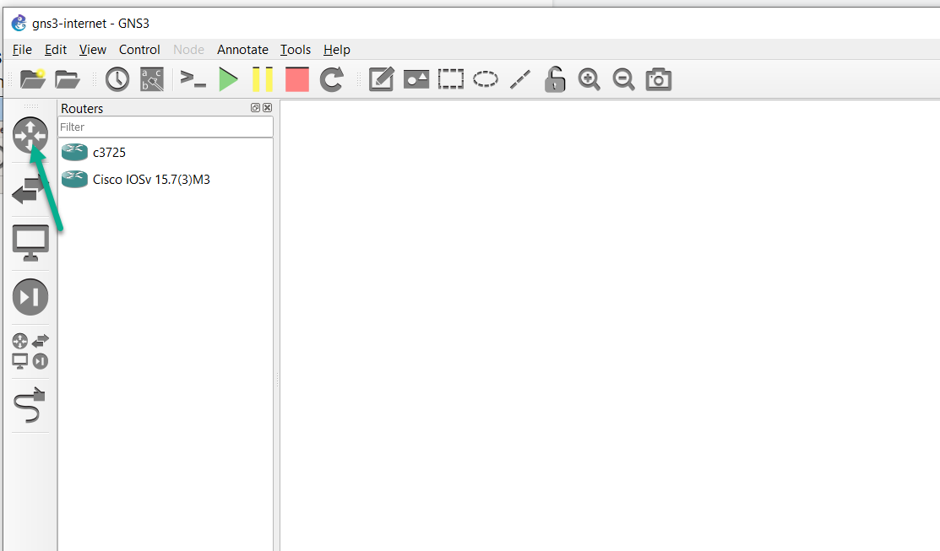The height and width of the screenshot is (551, 940).
Task: Select the Add a note tool
Action: tap(381, 79)
